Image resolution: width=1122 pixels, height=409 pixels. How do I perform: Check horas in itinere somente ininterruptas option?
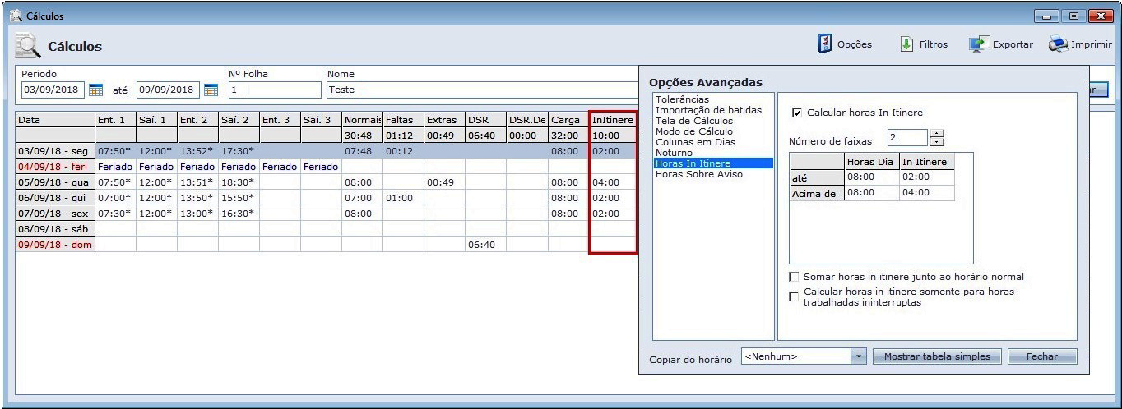click(x=794, y=296)
